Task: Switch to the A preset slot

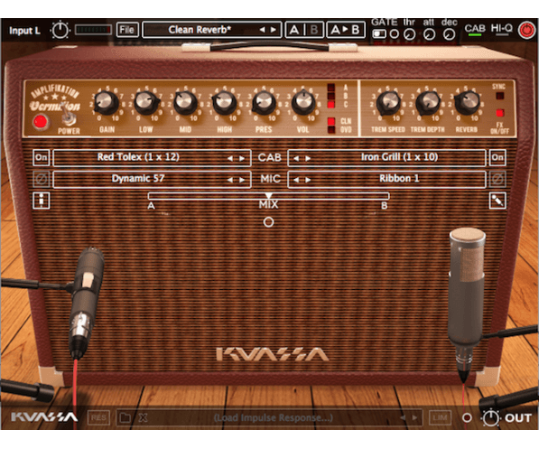Action: (294, 30)
